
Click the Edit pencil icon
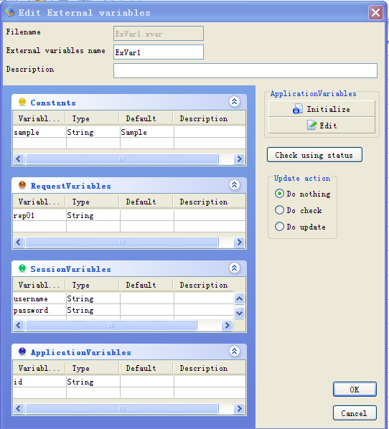click(311, 125)
